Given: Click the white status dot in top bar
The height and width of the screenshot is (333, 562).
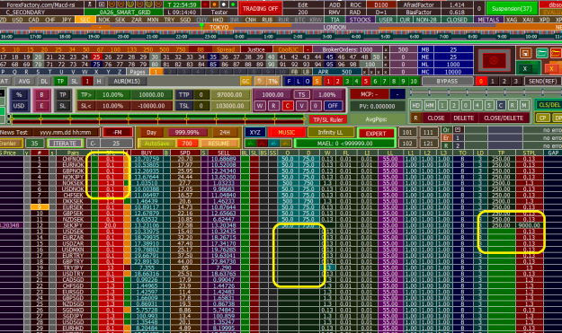Looking at the screenshot, I should [224, 4].
